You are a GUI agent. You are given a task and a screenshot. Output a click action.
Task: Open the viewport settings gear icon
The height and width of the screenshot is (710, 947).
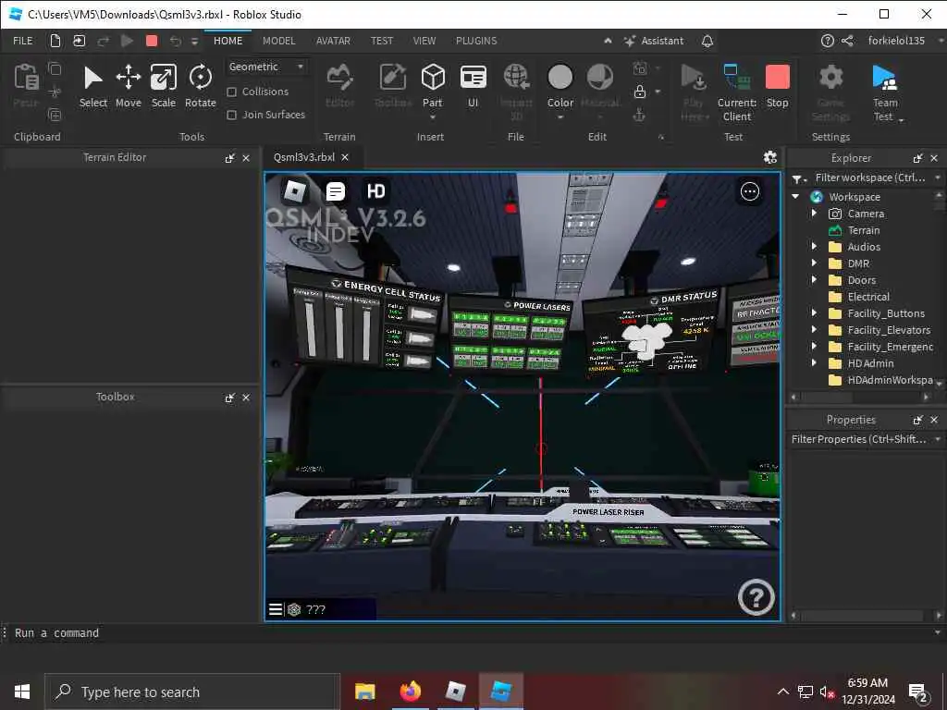(x=770, y=157)
